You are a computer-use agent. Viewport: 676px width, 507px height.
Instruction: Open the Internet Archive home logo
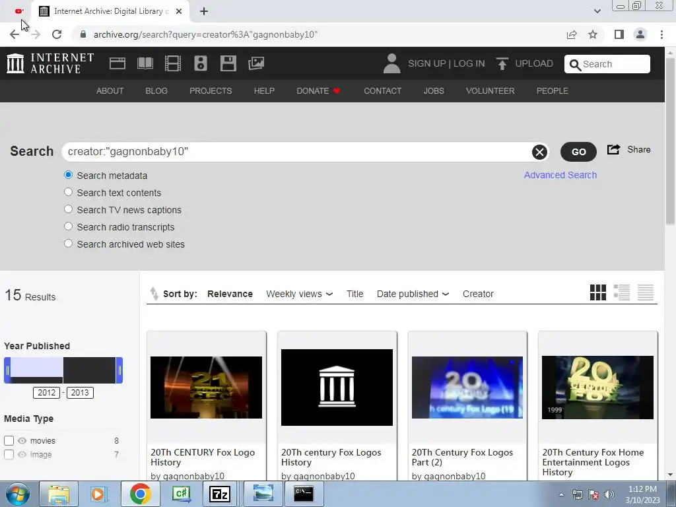pyautogui.click(x=50, y=63)
